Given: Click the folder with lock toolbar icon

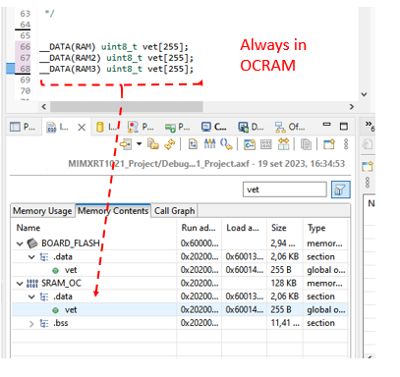Looking at the screenshot, I should tap(153, 144).
